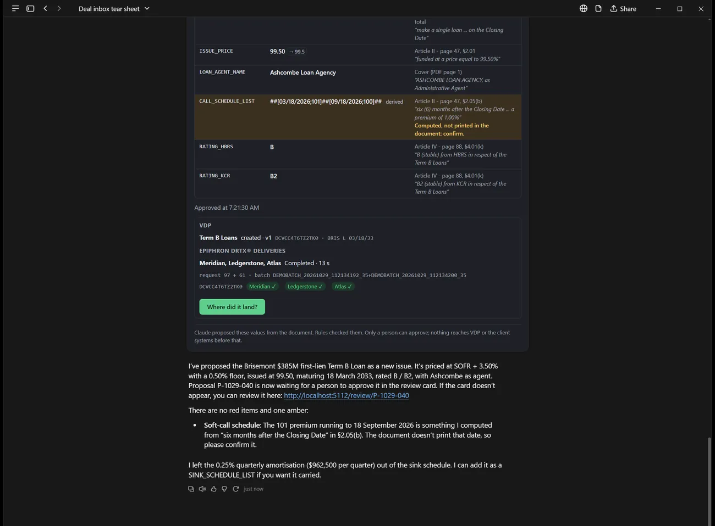Click the Where did it land? button
Image resolution: width=715 pixels, height=526 pixels.
(232, 307)
